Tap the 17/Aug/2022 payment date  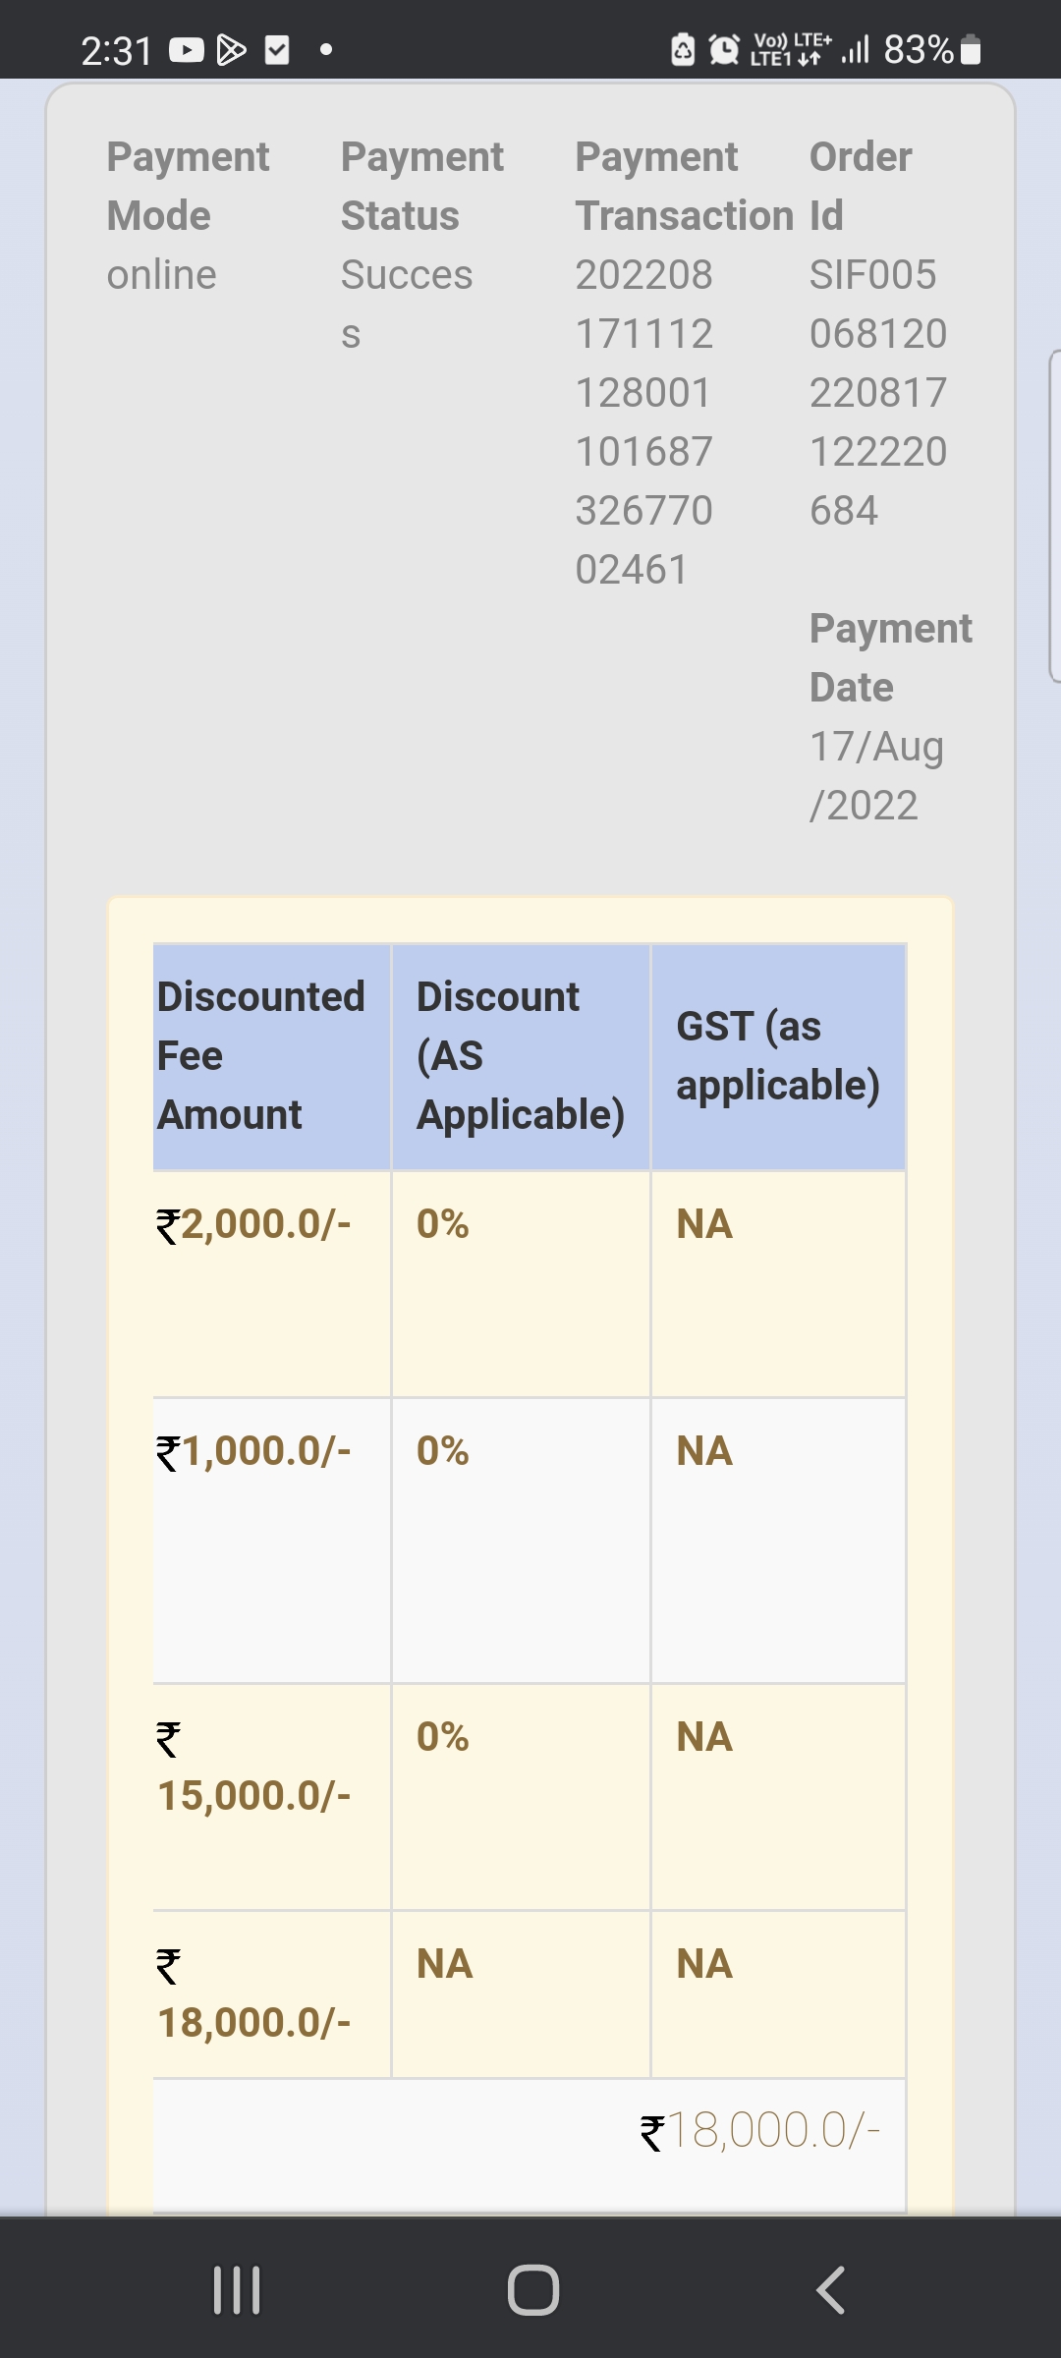click(x=875, y=776)
